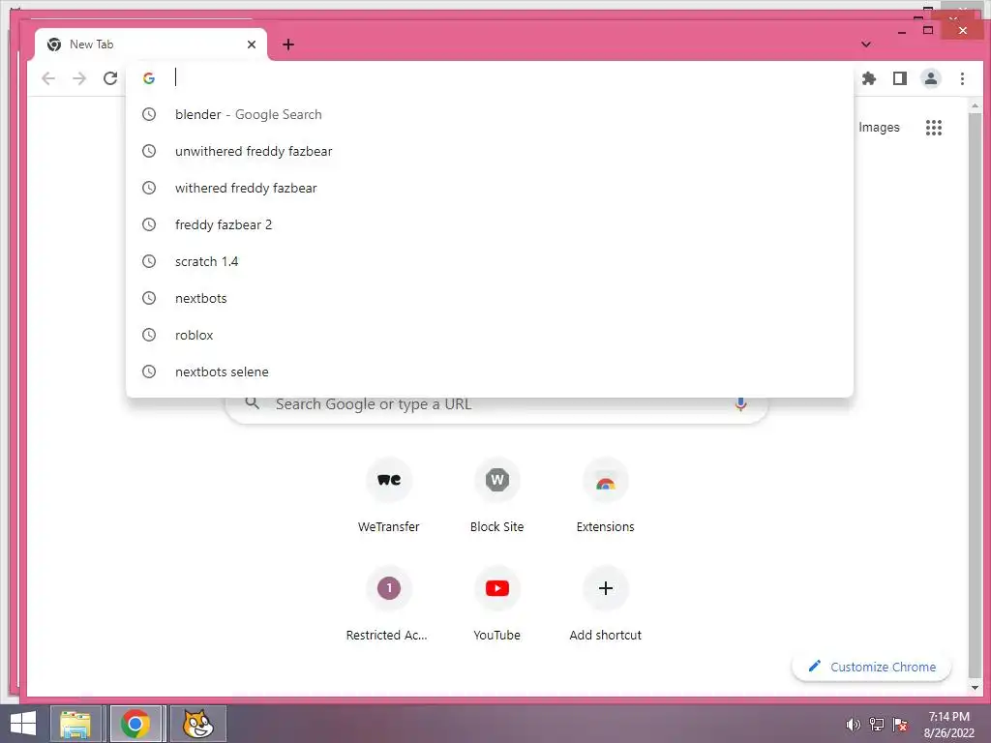Open Chrome's three-dot menu
Viewport: 991px width, 743px height.
point(962,78)
